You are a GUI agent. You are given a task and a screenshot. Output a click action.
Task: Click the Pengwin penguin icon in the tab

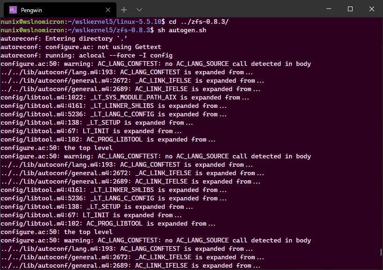point(13,9)
